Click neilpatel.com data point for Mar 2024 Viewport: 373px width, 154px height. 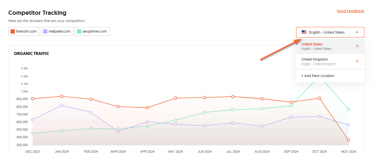tap(118, 131)
